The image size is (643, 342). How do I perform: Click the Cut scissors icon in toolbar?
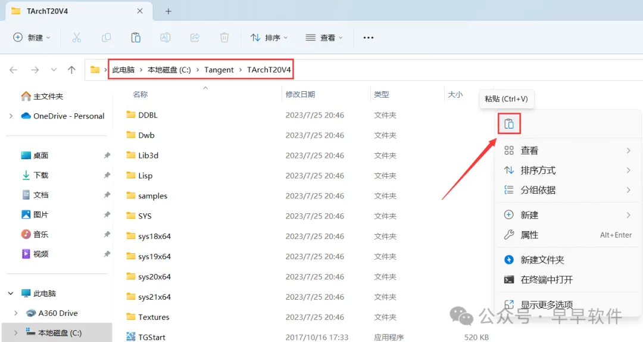tap(77, 38)
